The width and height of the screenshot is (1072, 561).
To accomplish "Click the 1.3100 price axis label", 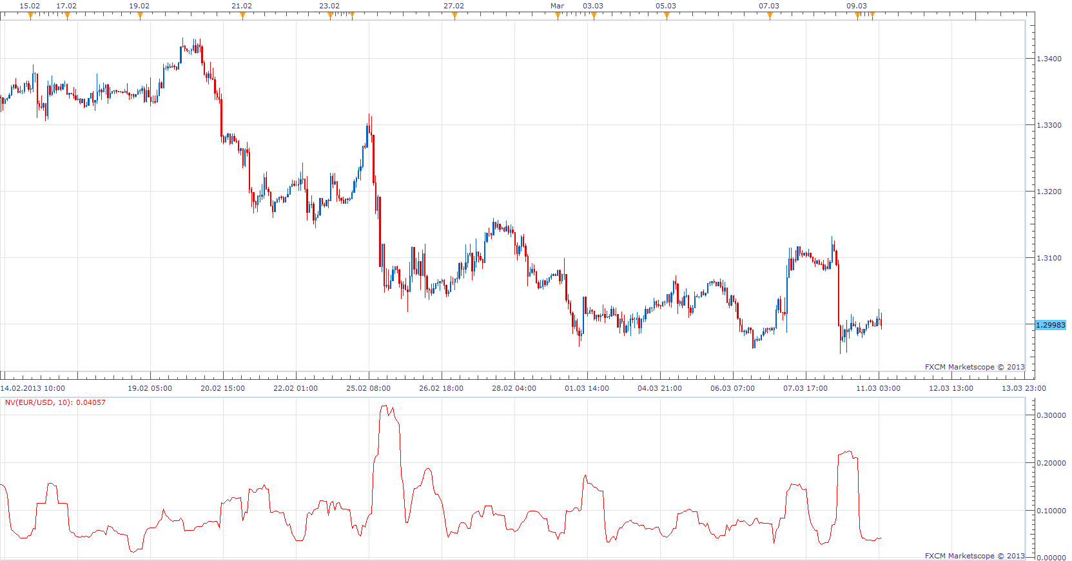I will point(1049,258).
